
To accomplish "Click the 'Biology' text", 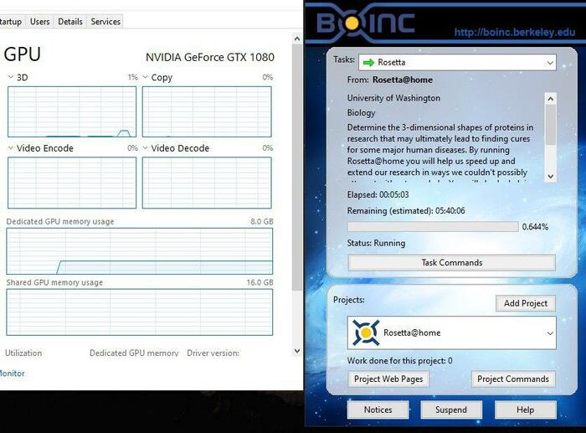I will pyautogui.click(x=361, y=112).
